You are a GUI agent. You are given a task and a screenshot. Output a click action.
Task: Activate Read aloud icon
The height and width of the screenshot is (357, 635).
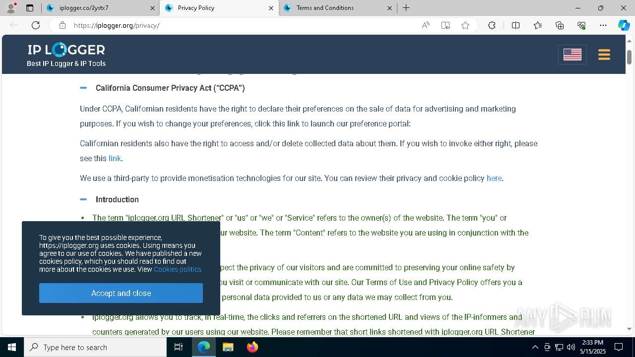[426, 25]
